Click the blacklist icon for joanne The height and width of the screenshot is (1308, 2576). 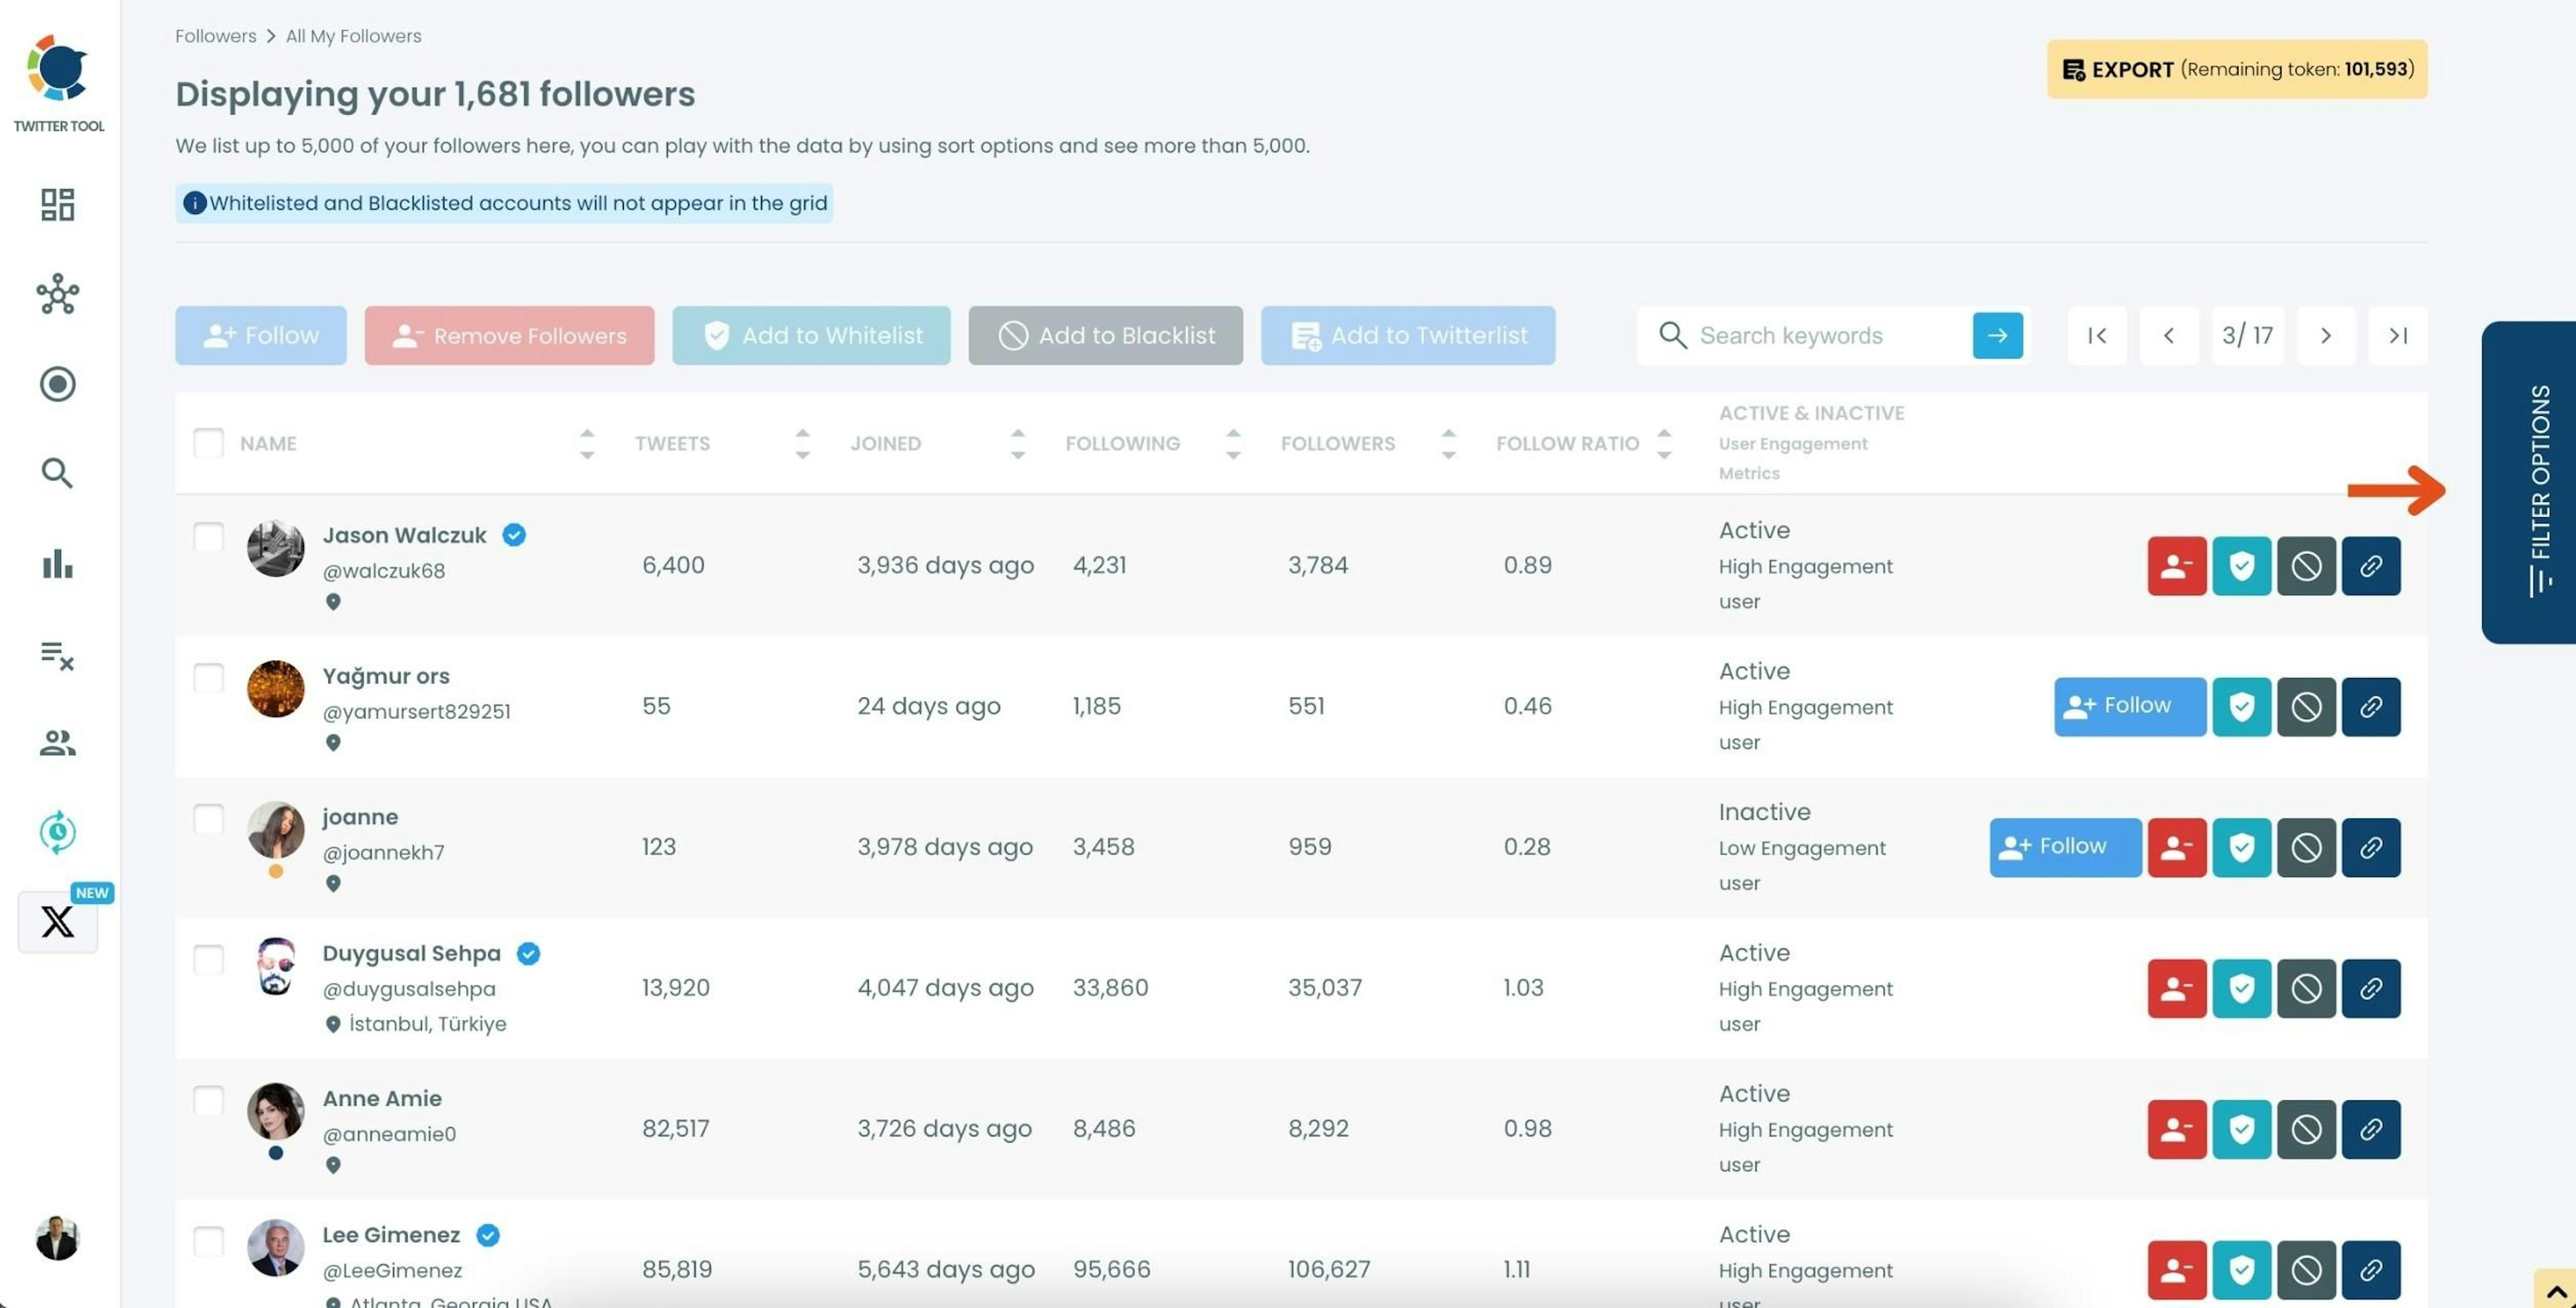(x=2306, y=846)
